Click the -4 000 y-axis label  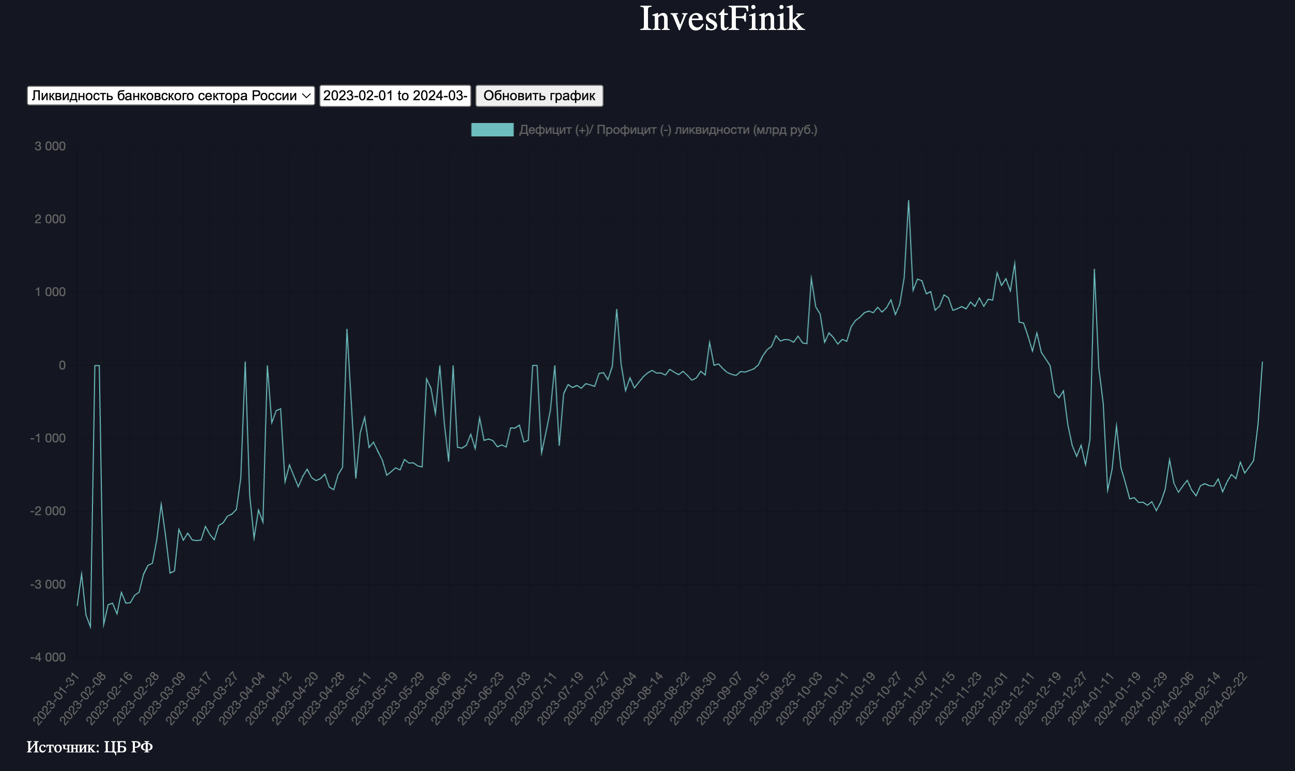48,657
